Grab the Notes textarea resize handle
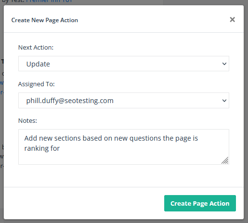The height and width of the screenshot is (223, 248). [x=225, y=160]
